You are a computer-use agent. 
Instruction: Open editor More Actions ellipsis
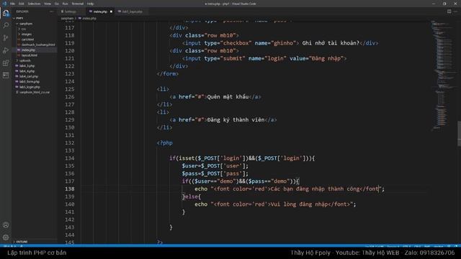tap(455, 12)
